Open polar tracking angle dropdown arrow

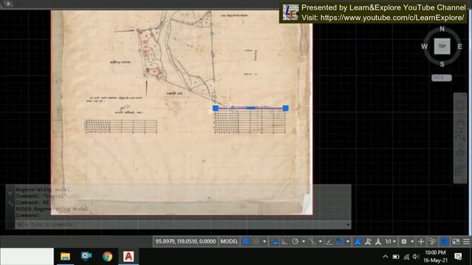coord(304,241)
